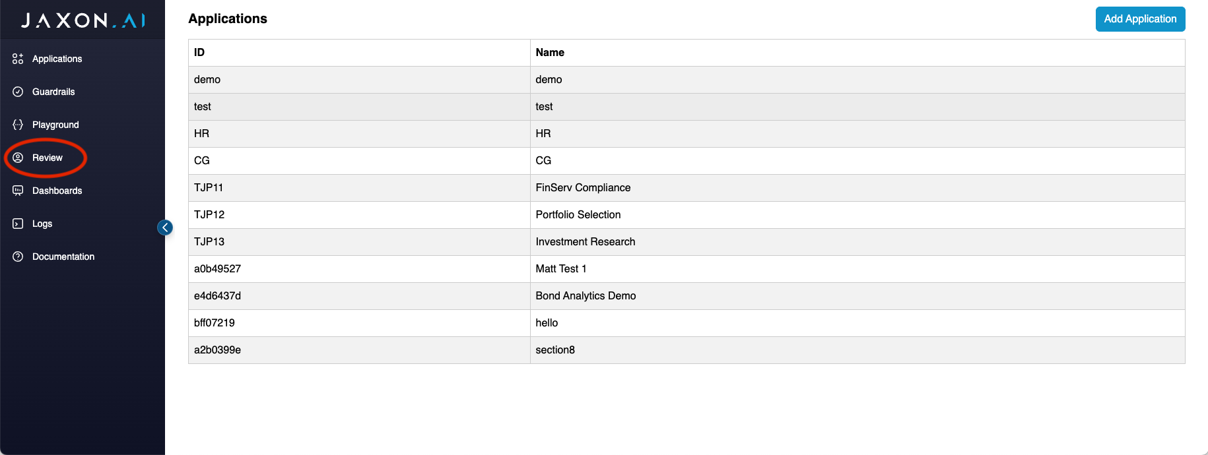Click the Dashboards chart icon
The width and height of the screenshot is (1208, 455).
click(x=18, y=191)
